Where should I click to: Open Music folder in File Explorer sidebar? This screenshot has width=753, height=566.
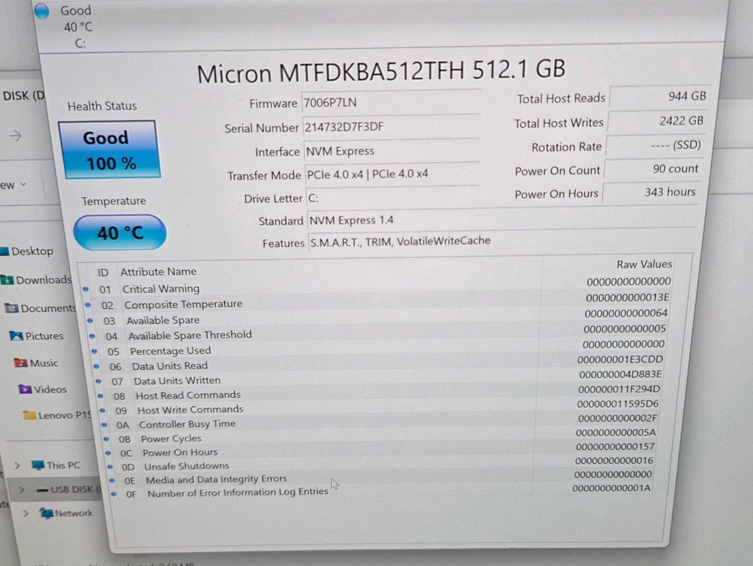pyautogui.click(x=36, y=363)
